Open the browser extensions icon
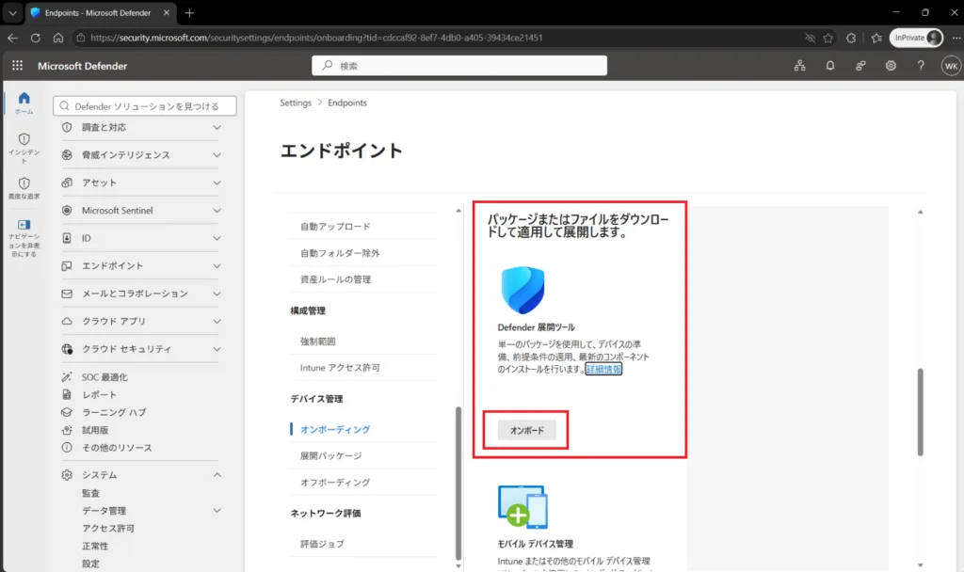 [851, 38]
